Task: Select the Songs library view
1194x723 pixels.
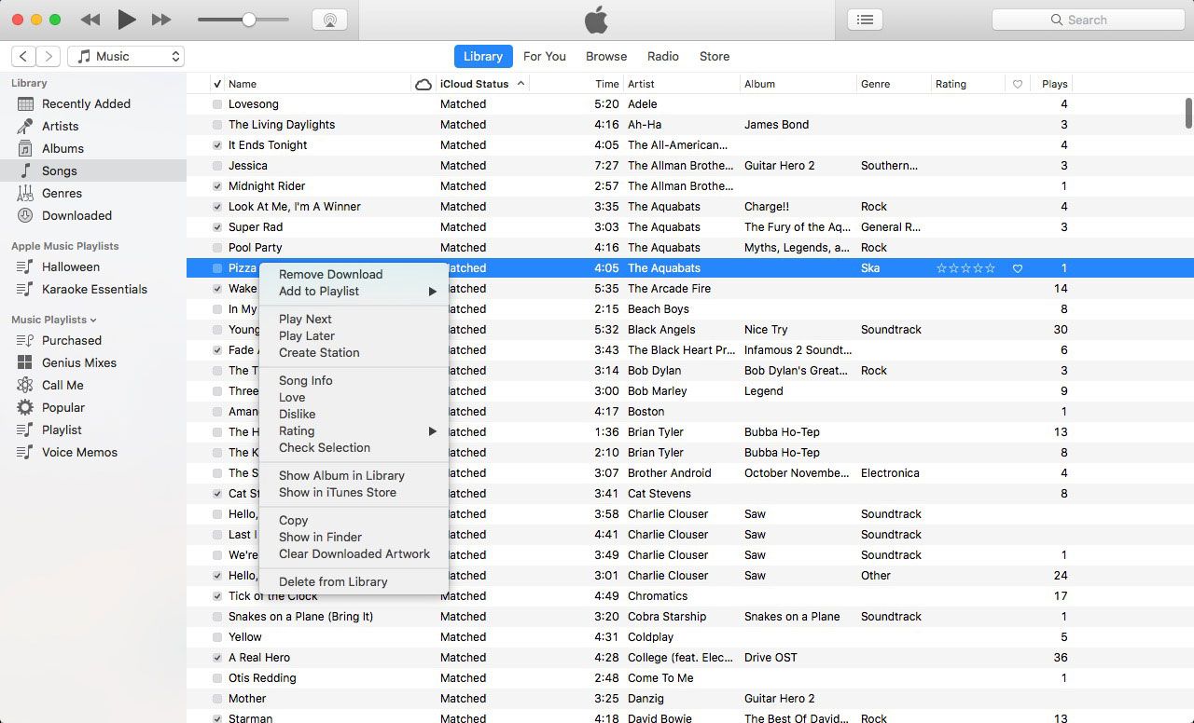Action: click(x=59, y=171)
